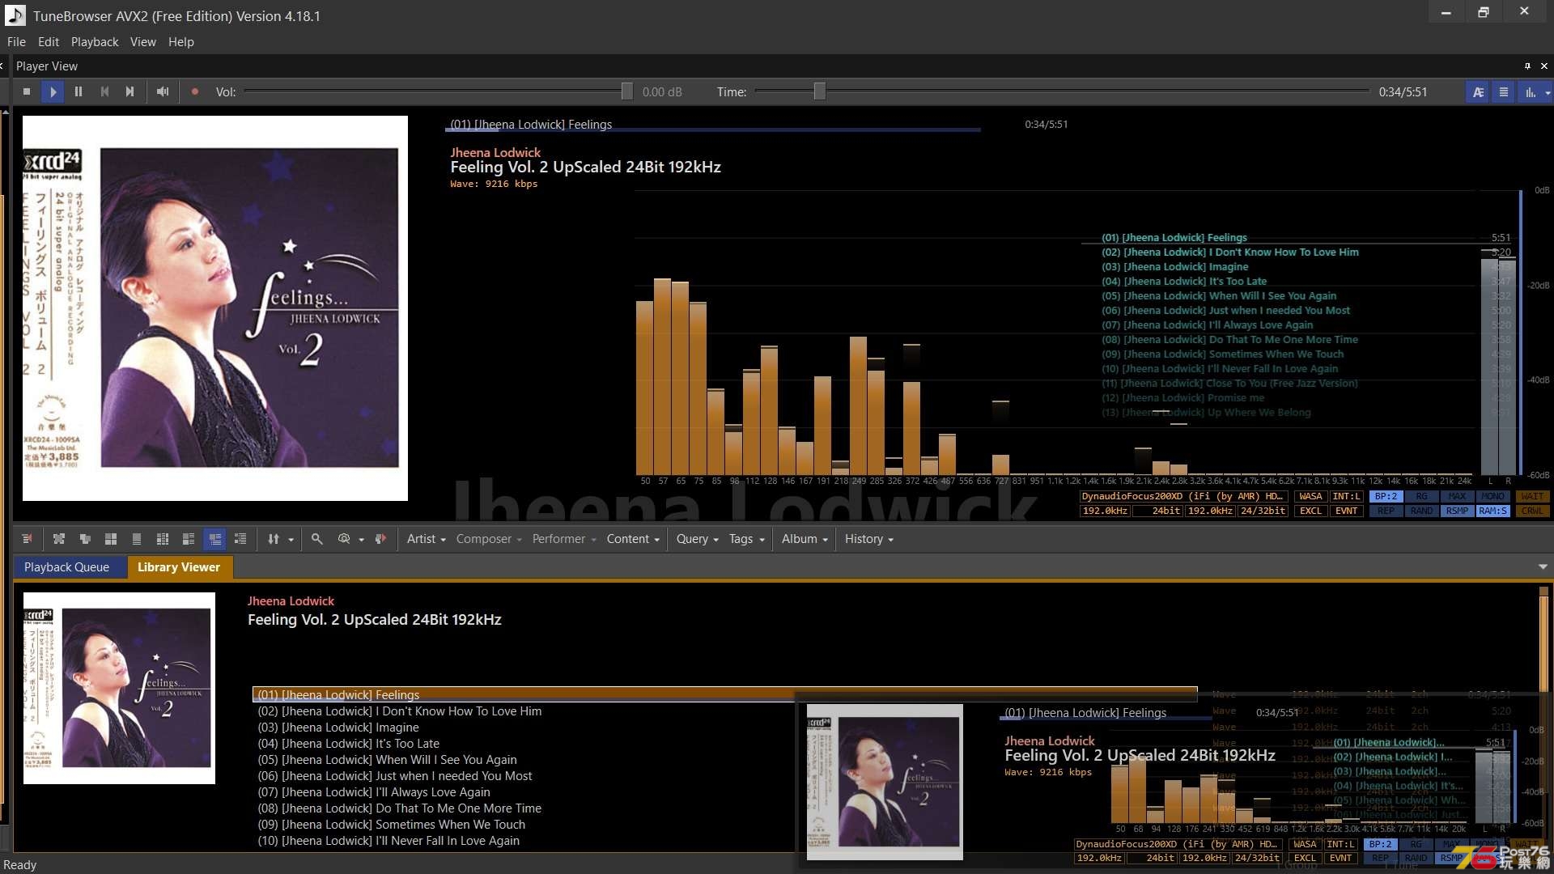Select the highlighted album detail view icon

[214, 539]
